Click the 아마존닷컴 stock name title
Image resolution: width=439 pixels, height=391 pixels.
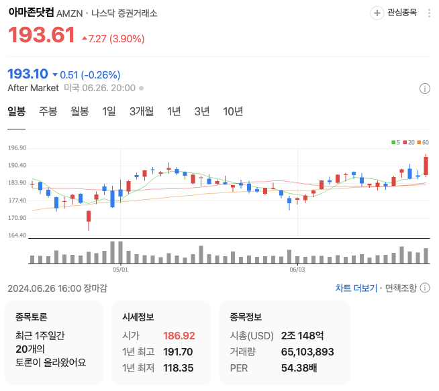click(31, 12)
